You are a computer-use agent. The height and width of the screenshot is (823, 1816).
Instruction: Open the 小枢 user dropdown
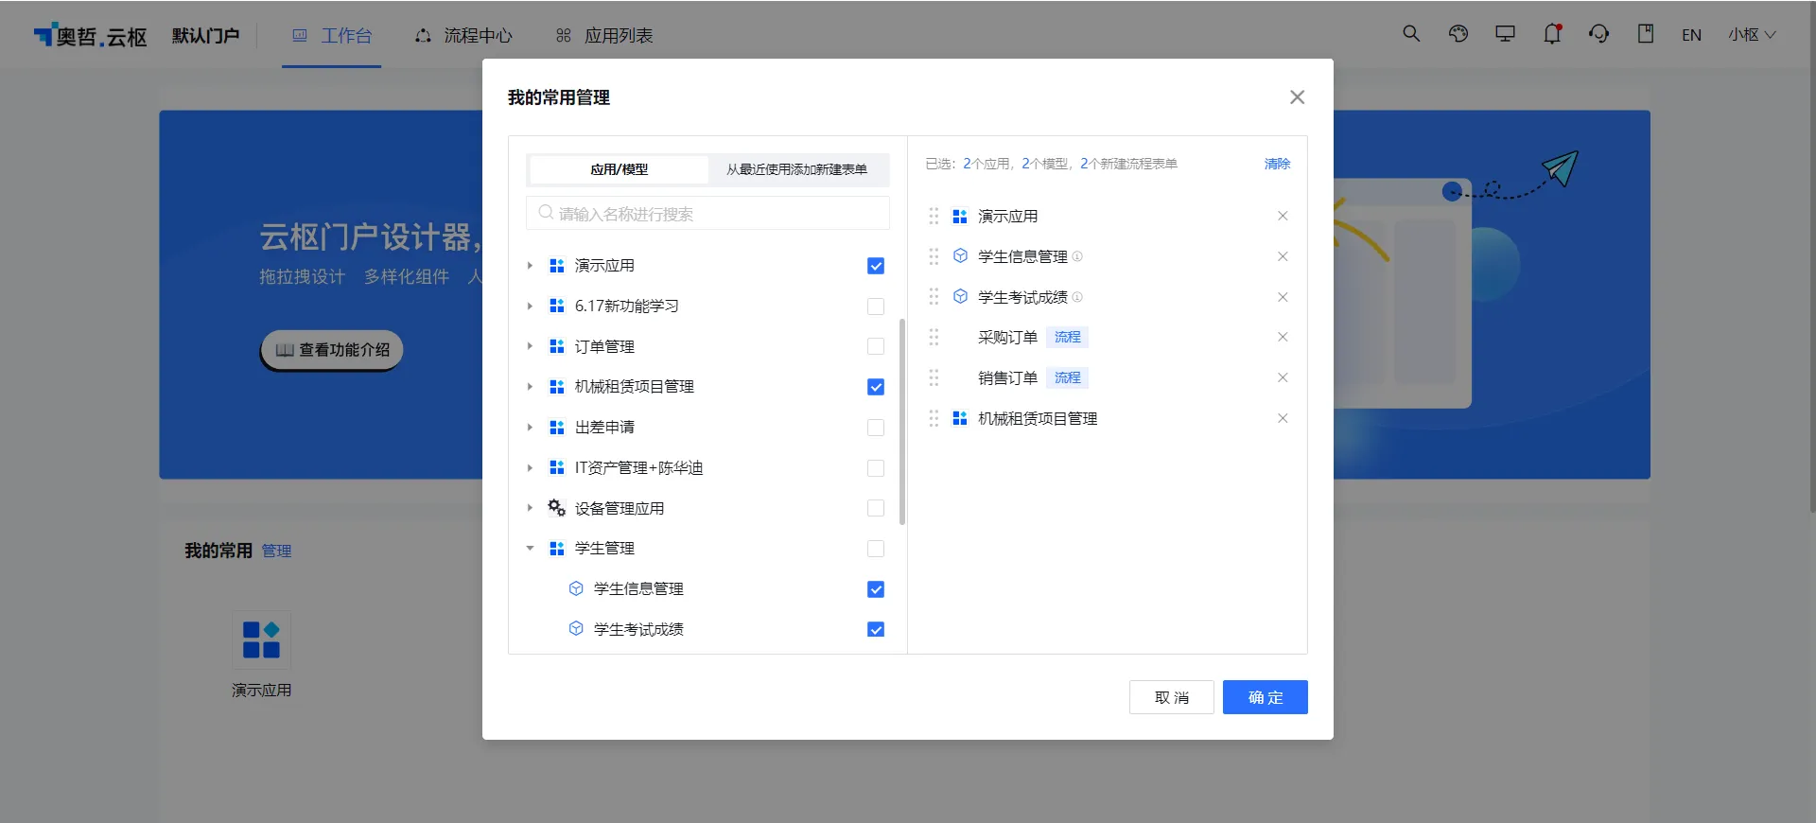tap(1752, 34)
